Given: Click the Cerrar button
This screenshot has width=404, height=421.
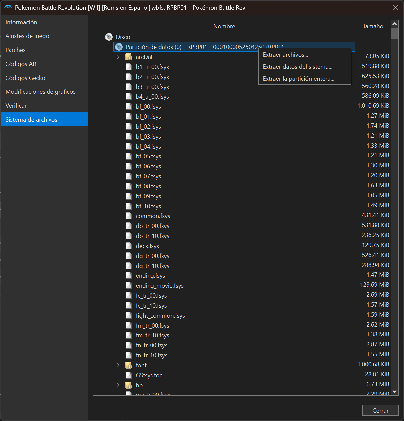Looking at the screenshot, I should tap(380, 410).
